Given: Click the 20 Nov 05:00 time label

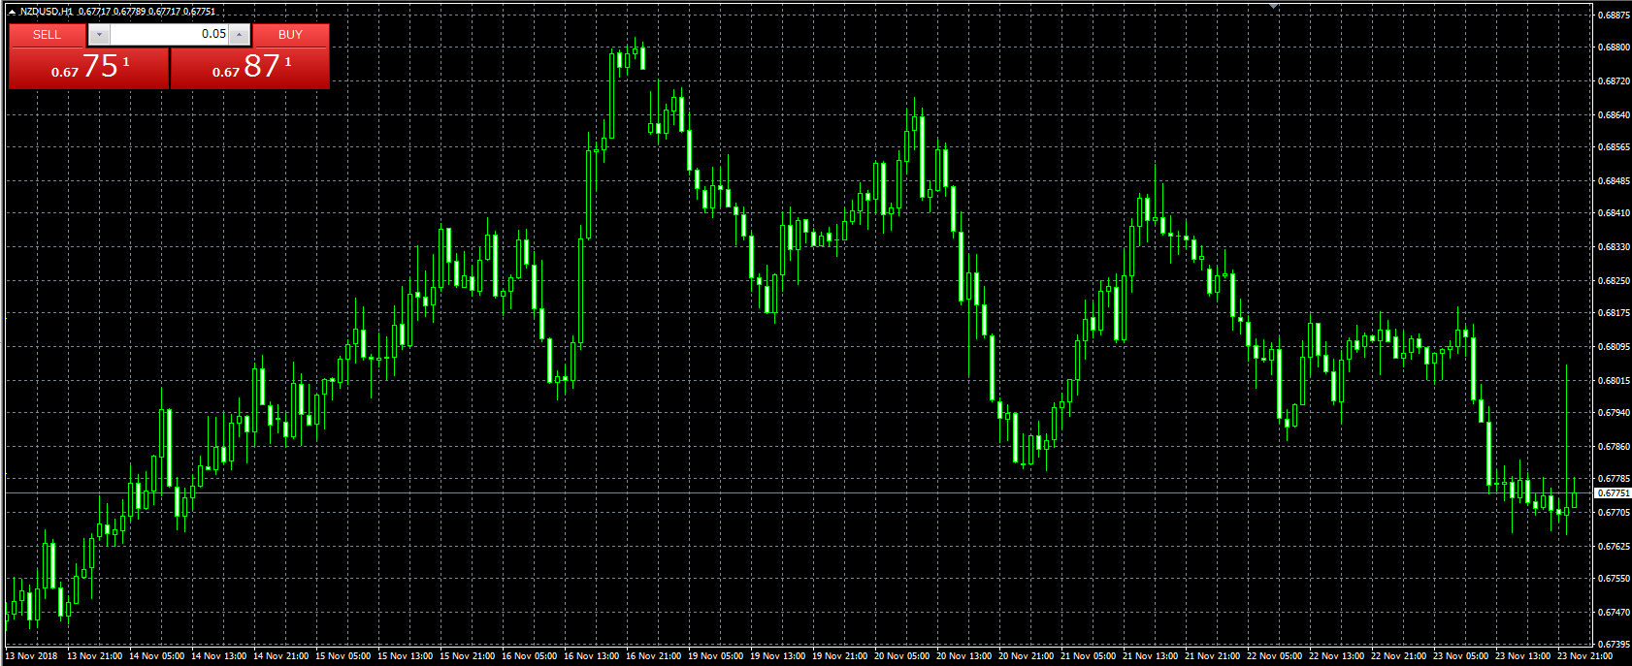Looking at the screenshot, I should [901, 656].
